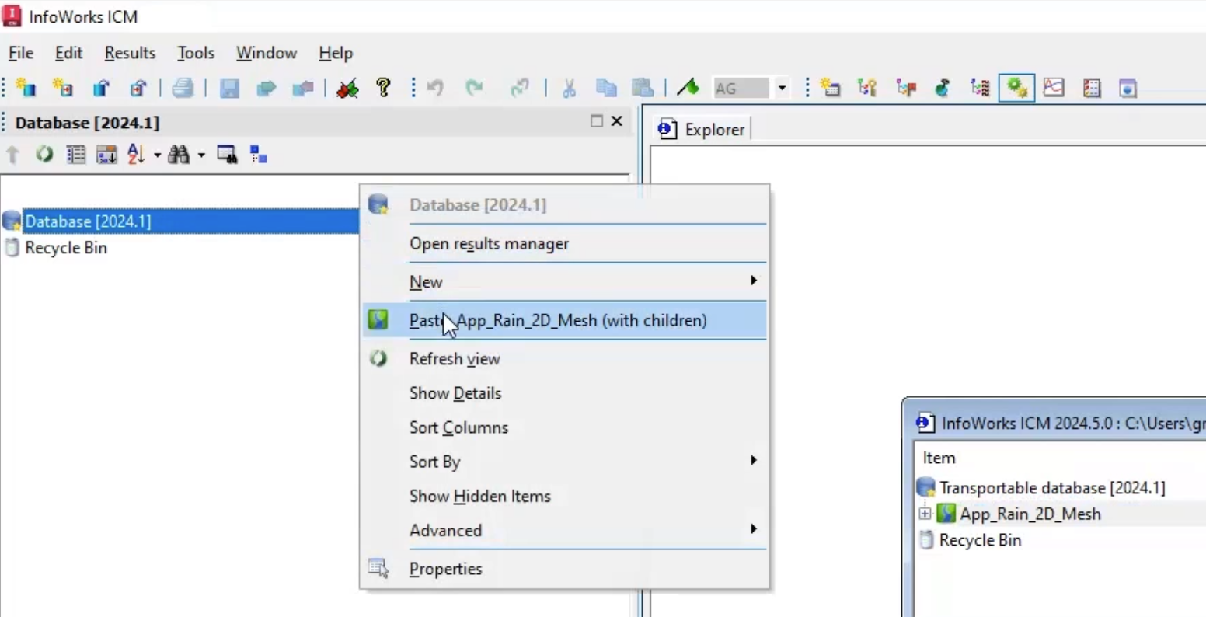The height and width of the screenshot is (617, 1206).
Task: Click the Save floppy disk icon
Action: [x=229, y=88]
